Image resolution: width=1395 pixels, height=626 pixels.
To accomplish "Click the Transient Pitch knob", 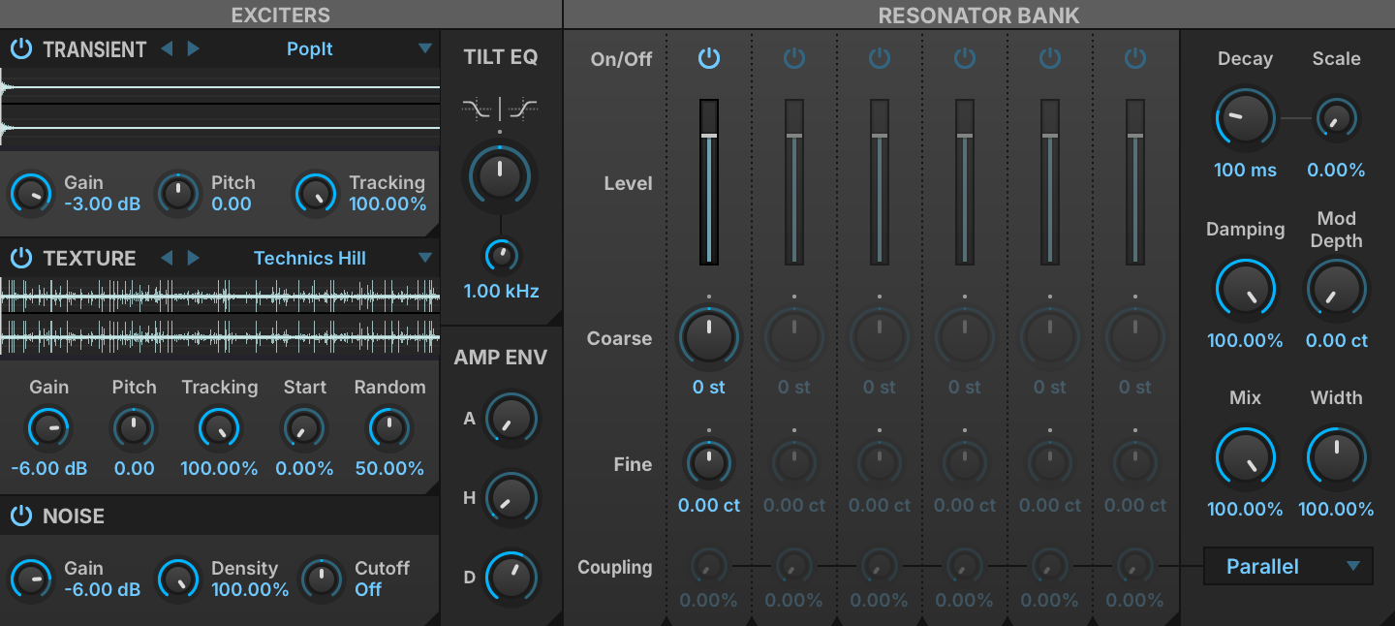I will click(x=178, y=194).
